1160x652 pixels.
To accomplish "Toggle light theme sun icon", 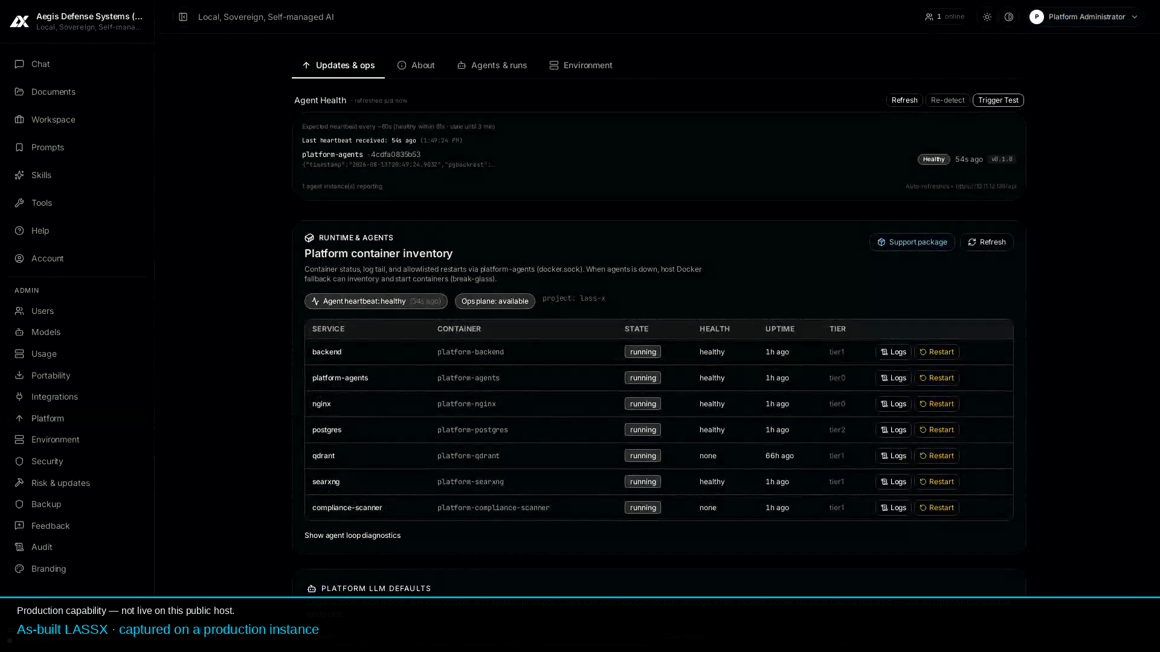I will [x=987, y=17].
